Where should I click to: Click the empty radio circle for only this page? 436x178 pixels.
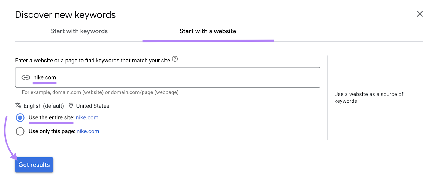coord(20,131)
